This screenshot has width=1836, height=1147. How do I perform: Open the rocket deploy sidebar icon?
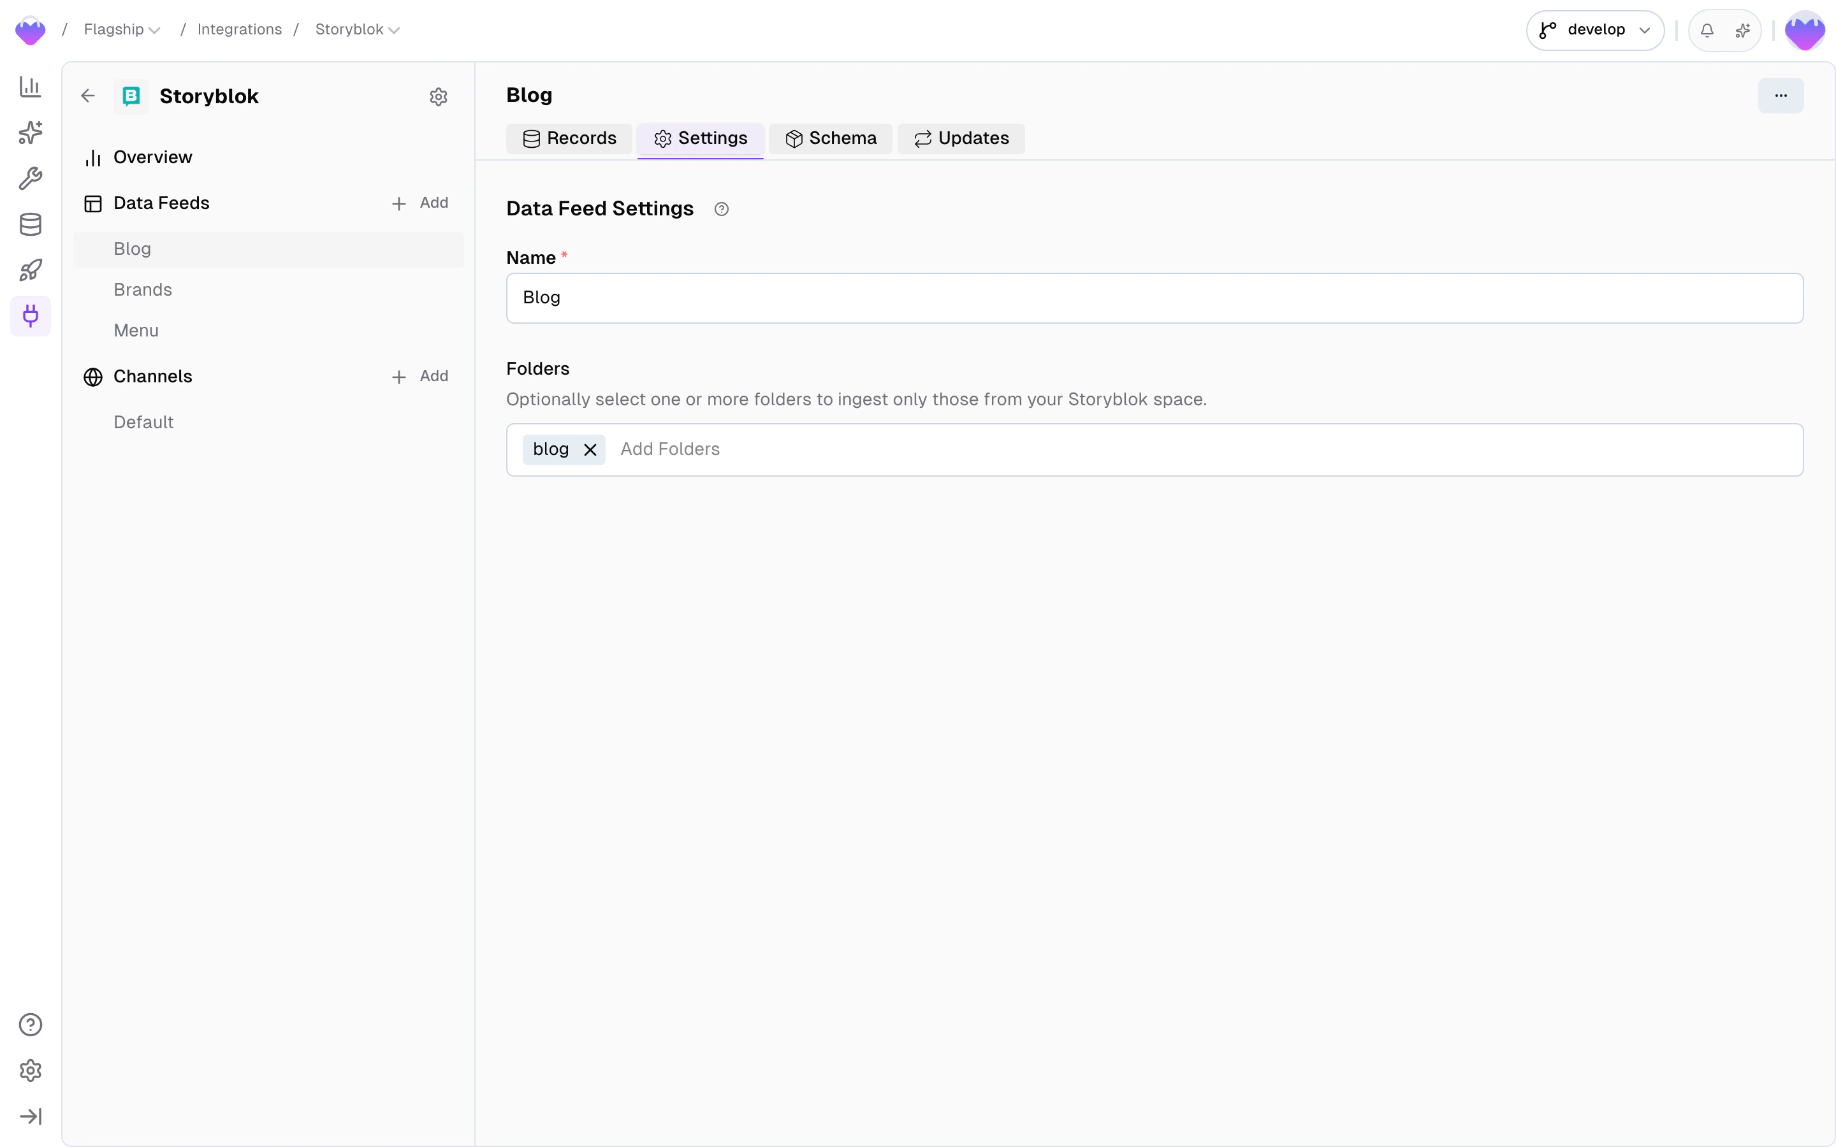(x=31, y=270)
